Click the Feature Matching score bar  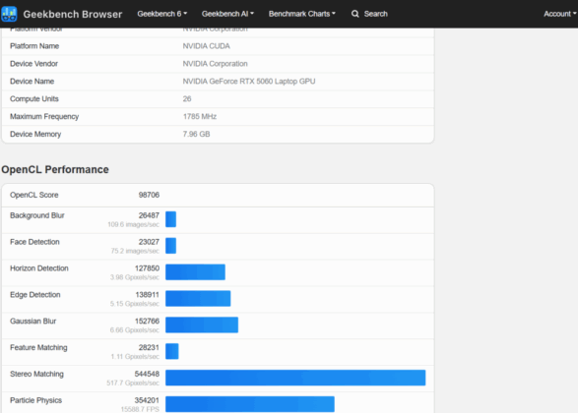[x=171, y=351]
